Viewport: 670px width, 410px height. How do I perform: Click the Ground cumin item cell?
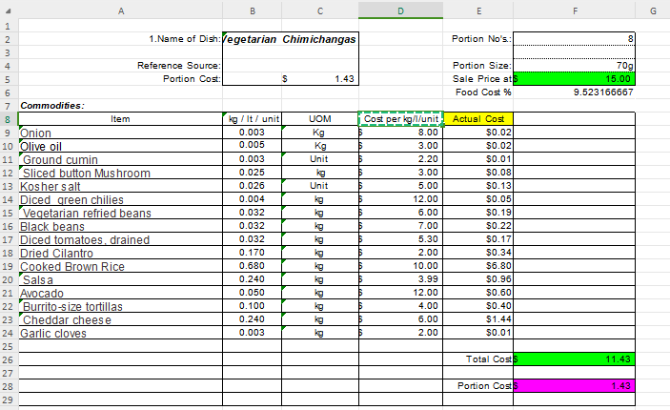click(x=120, y=159)
